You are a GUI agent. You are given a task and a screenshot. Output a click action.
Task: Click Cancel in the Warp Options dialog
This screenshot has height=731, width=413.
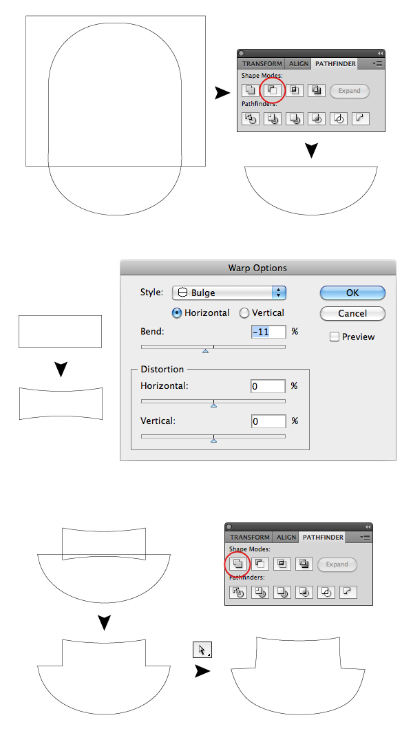coord(352,313)
